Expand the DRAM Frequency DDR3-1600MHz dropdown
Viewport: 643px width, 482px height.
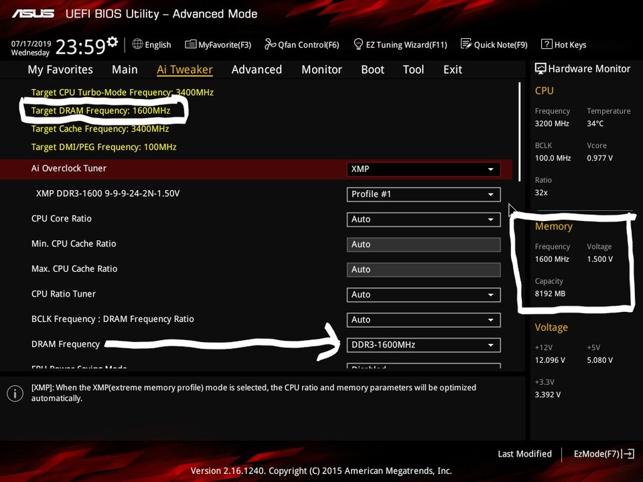423,345
